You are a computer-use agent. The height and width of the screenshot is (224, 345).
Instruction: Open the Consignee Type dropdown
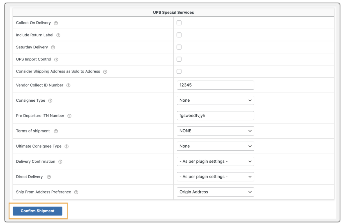[x=215, y=100]
